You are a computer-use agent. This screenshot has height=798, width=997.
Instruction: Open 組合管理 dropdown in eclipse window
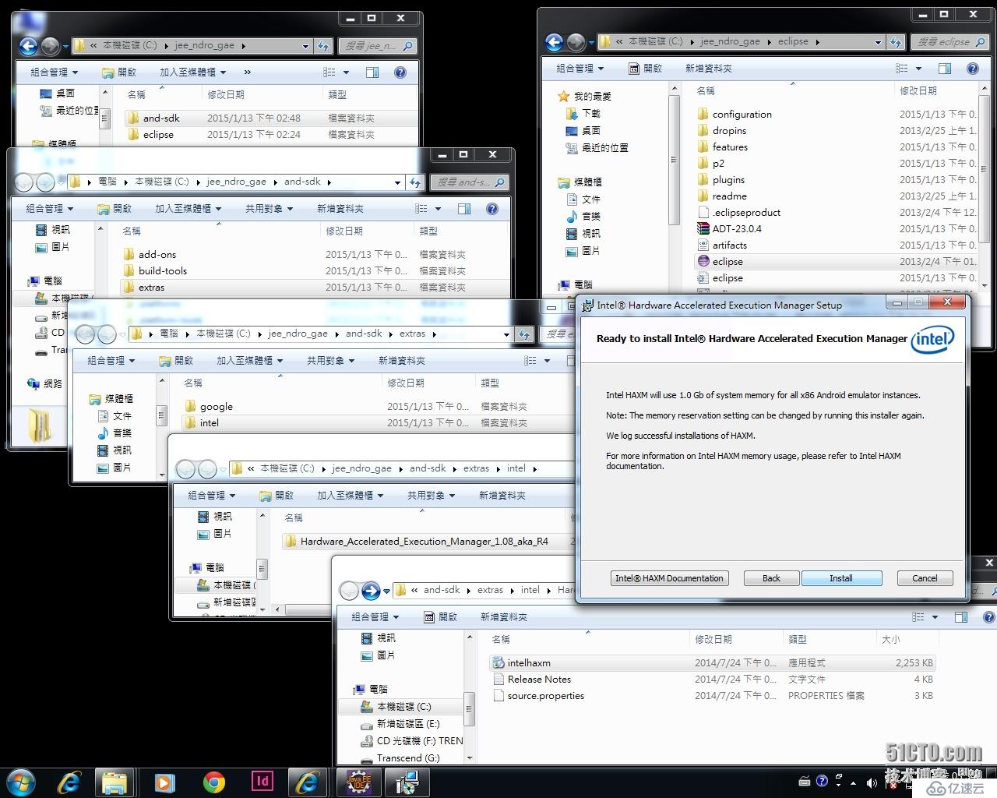pos(580,69)
